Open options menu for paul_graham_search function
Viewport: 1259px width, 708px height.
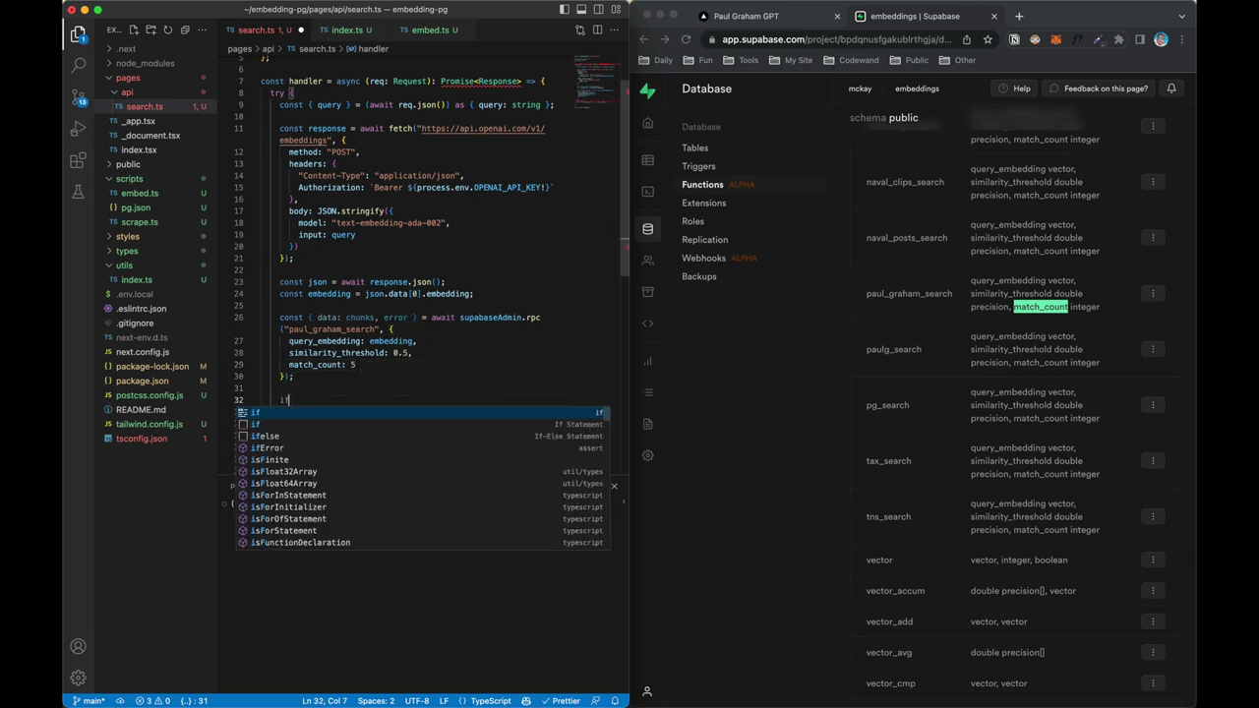click(1153, 294)
